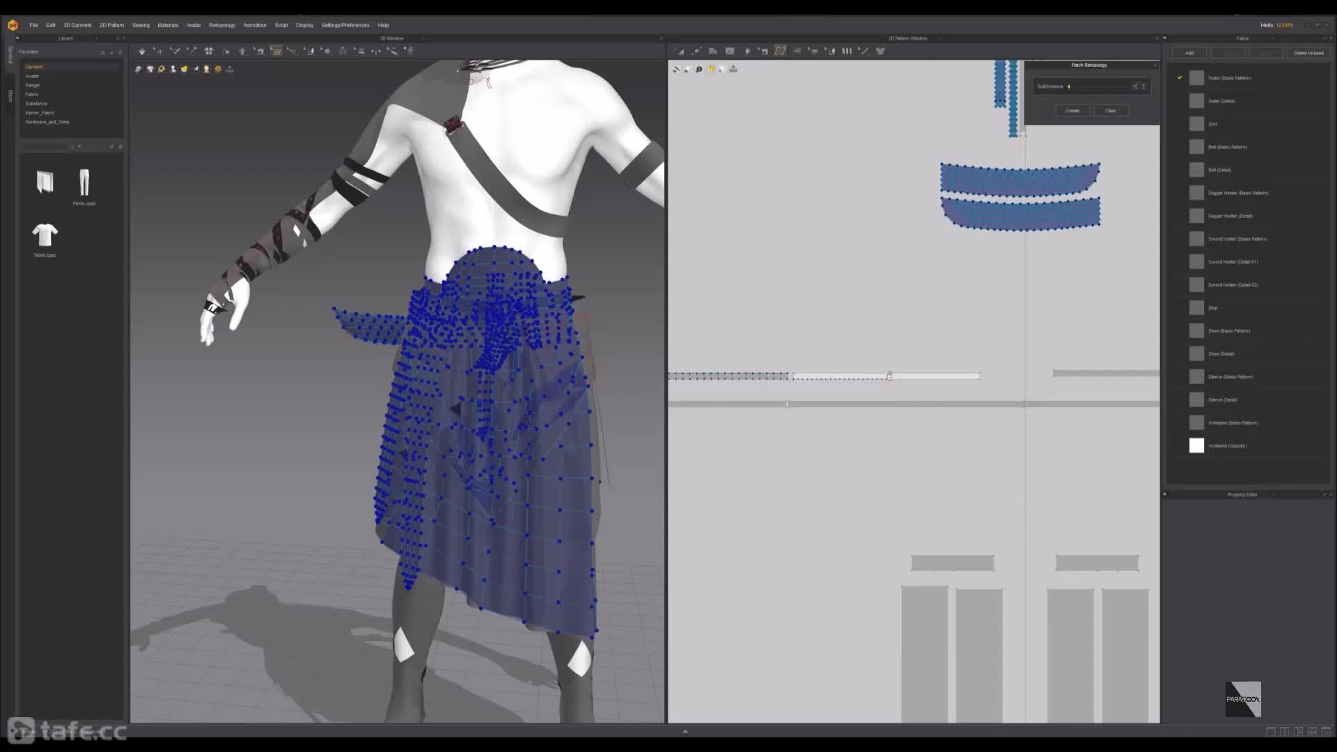
Task: Click the Edit Curve Point tool in 2D toolbar
Action: point(696,51)
